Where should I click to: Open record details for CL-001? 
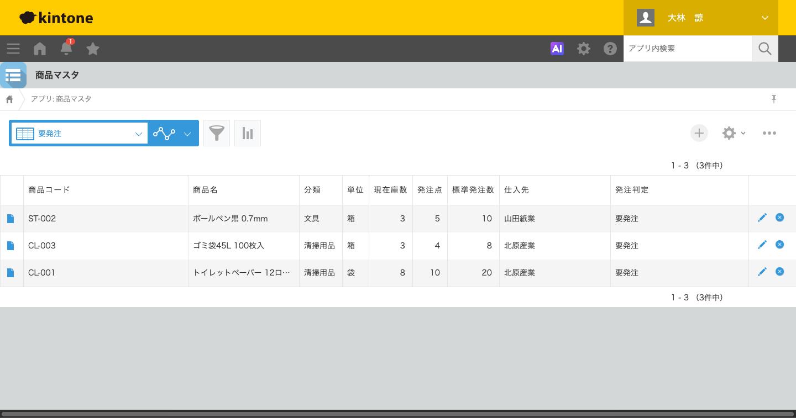[x=11, y=273]
